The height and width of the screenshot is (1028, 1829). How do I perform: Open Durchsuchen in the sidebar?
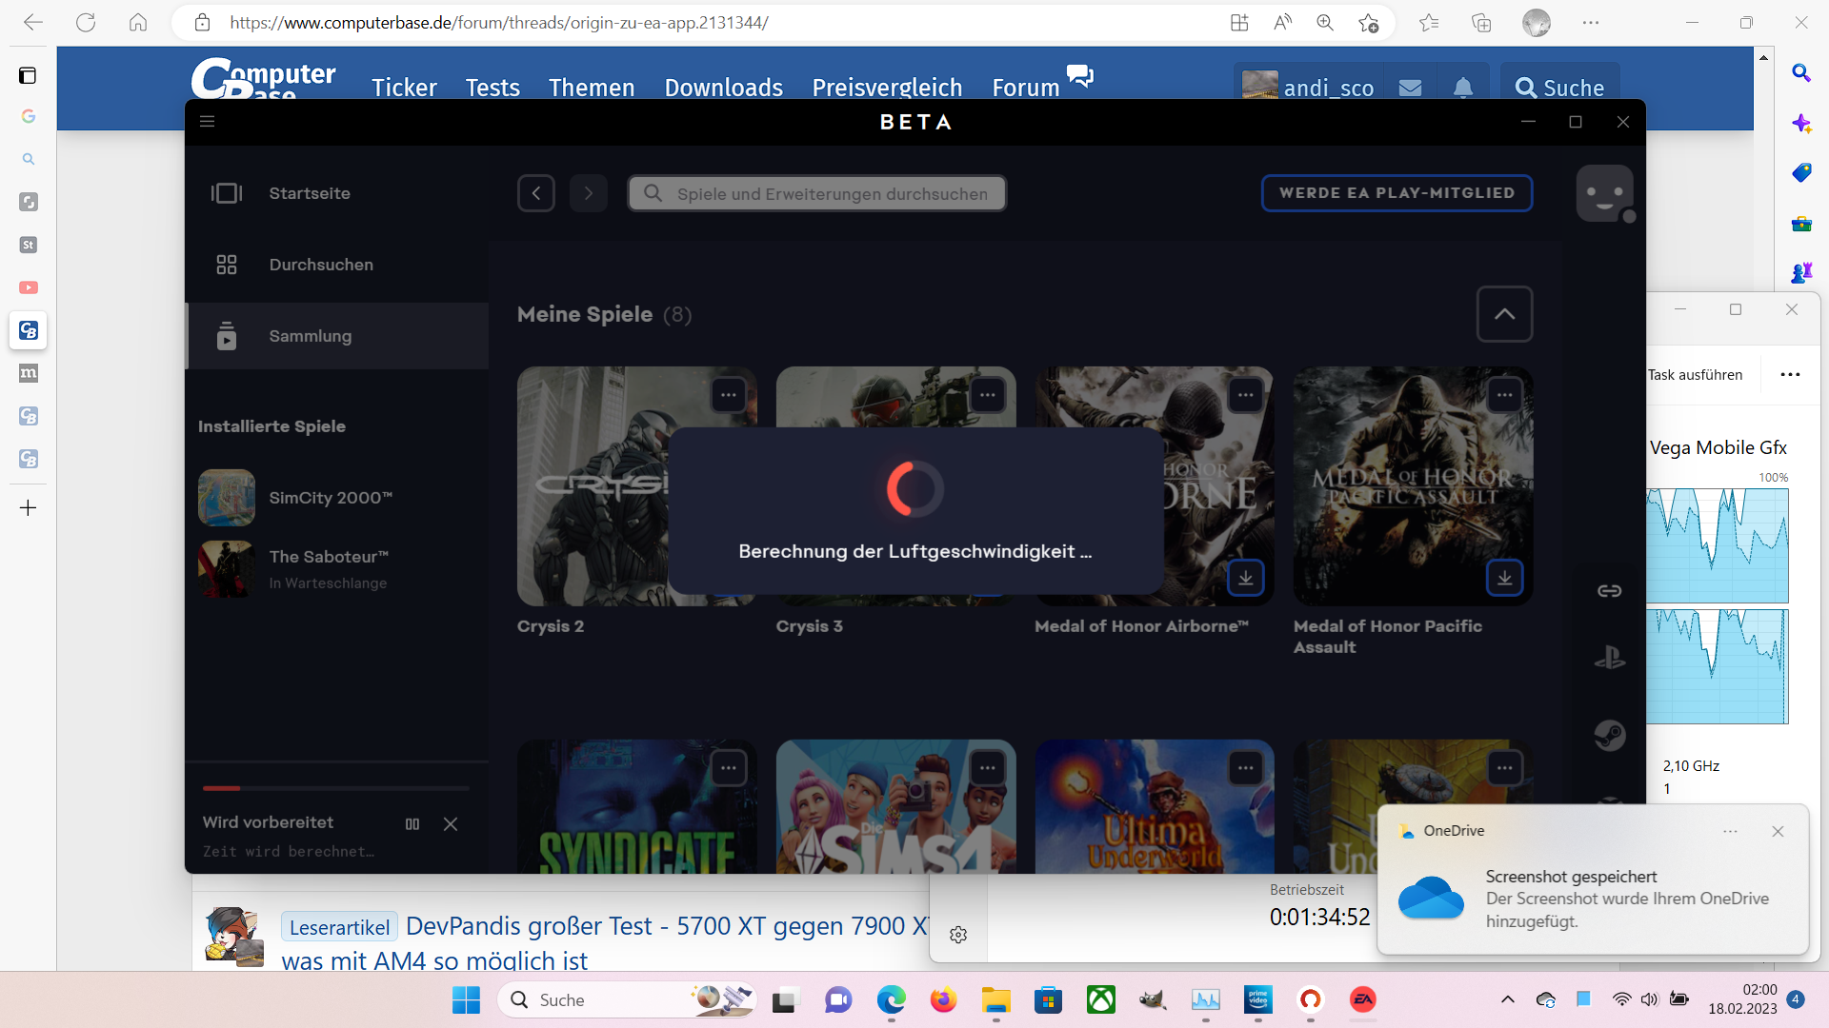[320, 265]
